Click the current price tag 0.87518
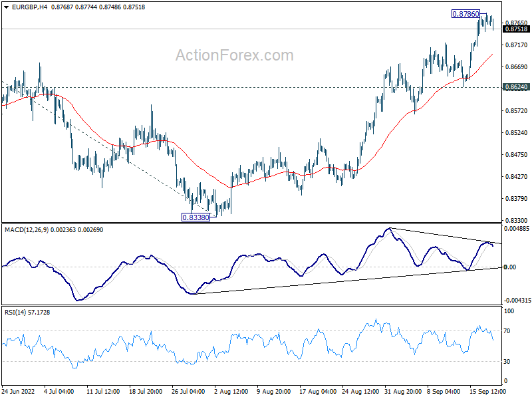Viewport: 532px width, 399px height. pos(517,29)
